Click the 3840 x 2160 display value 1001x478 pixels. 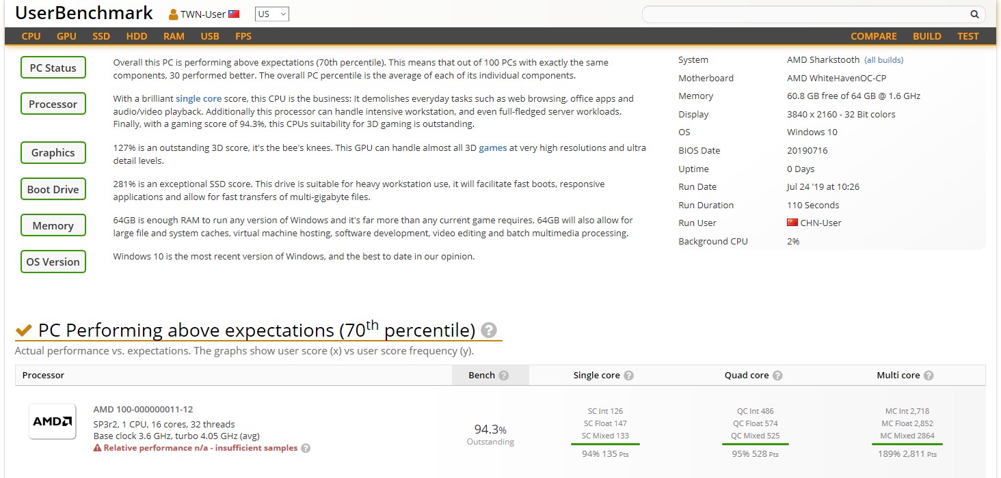[841, 114]
